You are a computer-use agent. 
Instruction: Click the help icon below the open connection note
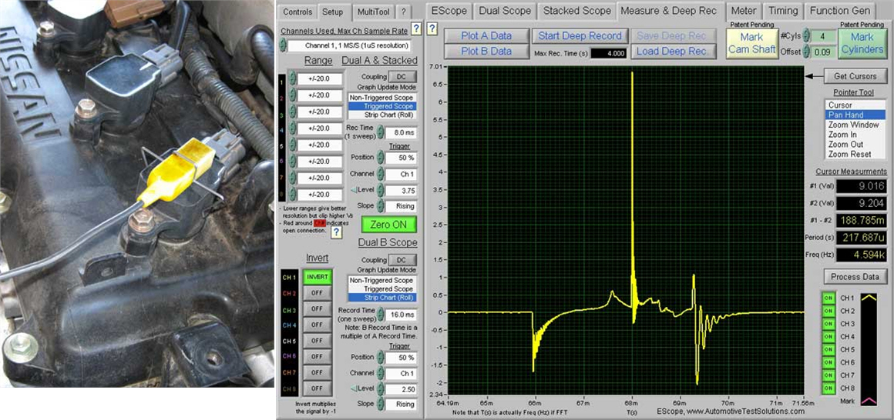(336, 232)
